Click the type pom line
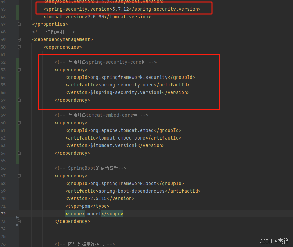 pyautogui.click(x=87, y=206)
